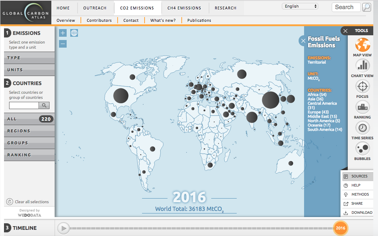This screenshot has height=236, width=378.
Task: Collapse the Tools panel
Action: tap(346, 31)
